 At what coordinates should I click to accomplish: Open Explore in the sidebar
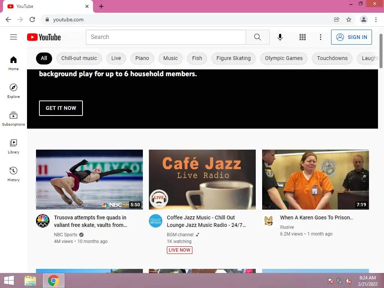(x=13, y=91)
